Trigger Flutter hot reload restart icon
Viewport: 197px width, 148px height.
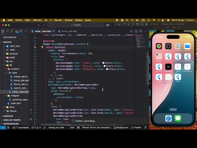pos(137,24)
